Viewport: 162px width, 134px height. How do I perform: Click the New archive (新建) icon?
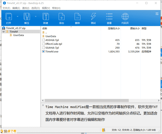coord(46,17)
